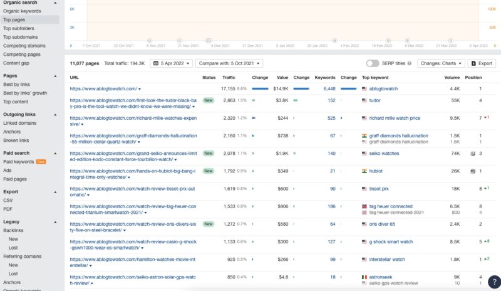Open Referring domains in Legacy section

point(23,257)
